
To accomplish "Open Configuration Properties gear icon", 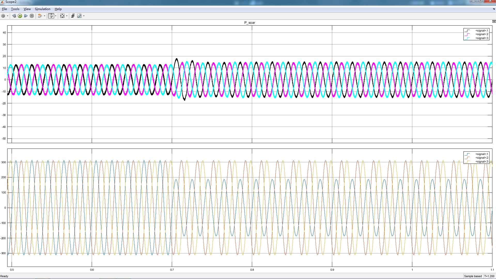I will 3,16.
